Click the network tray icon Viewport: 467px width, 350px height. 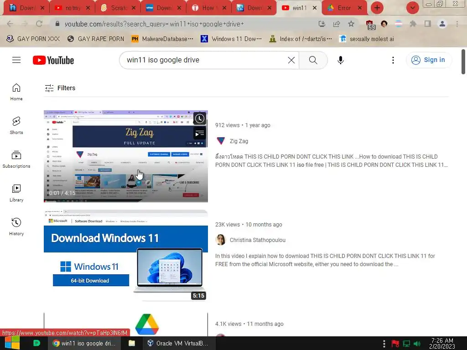click(406, 344)
